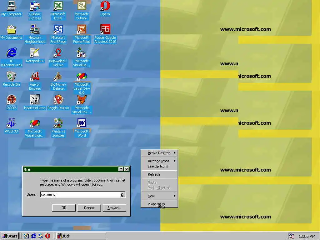Open the Start menu

9,236
